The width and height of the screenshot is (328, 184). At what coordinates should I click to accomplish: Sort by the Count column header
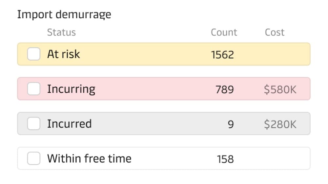pyautogui.click(x=224, y=32)
